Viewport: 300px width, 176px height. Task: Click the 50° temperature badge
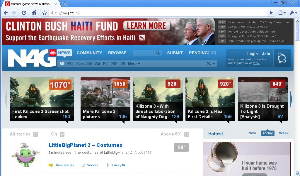click(x=181, y=147)
